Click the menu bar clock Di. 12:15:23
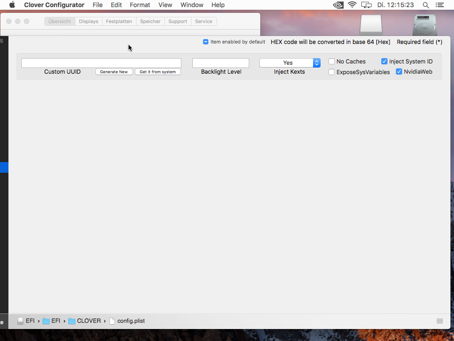Viewport: 454px width, 341px height. coord(395,5)
